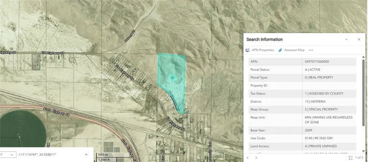This screenshot has width=368, height=162.
Task: Show the feature list next to 1 of 2
Action: click(351, 158)
